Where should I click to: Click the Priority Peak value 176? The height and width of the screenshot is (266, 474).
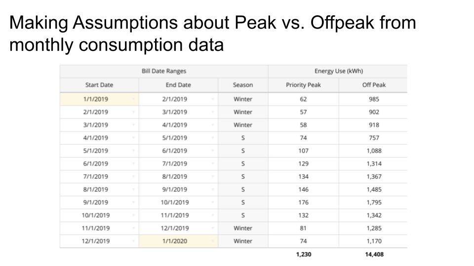pyautogui.click(x=303, y=202)
